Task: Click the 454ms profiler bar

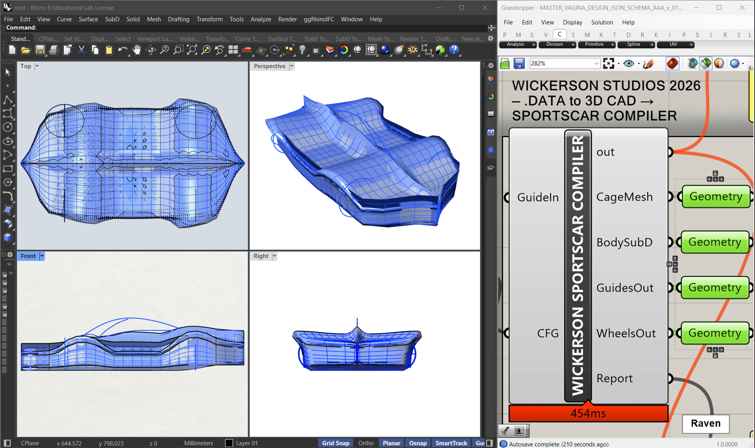Action: 588,413
